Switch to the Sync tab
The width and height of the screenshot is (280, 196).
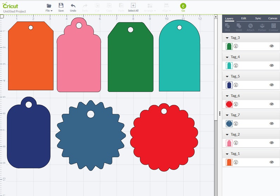tap(258, 18)
